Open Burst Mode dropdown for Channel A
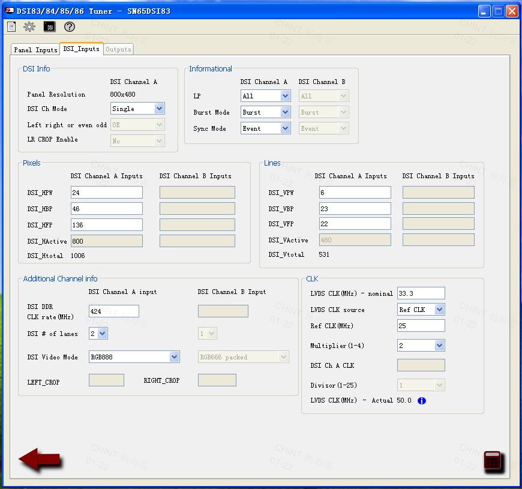The width and height of the screenshot is (522, 489). coord(265,112)
